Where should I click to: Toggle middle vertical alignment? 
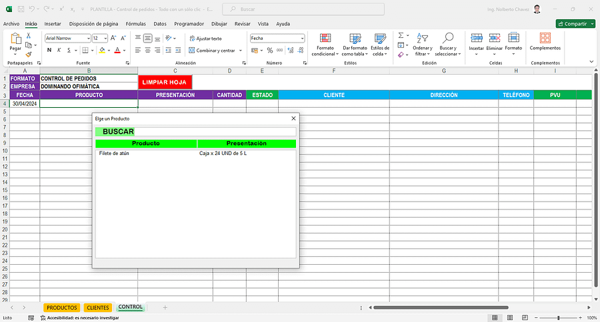pos(148,38)
